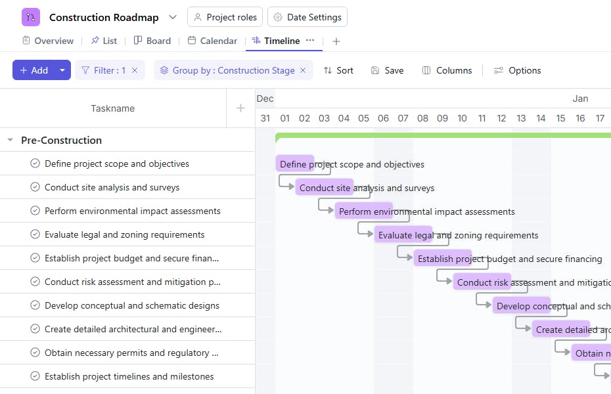Viewport: 611px width, 394px height.
Task: Click the purple Construction Roadmap project icon
Action: (x=31, y=17)
